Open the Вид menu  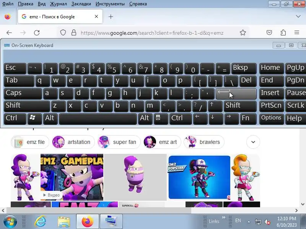click(42, 4)
